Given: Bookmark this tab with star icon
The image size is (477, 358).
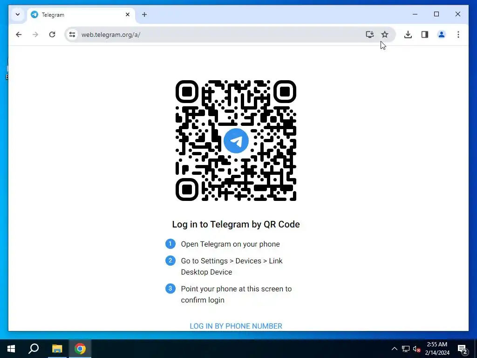Looking at the screenshot, I should tap(384, 34).
